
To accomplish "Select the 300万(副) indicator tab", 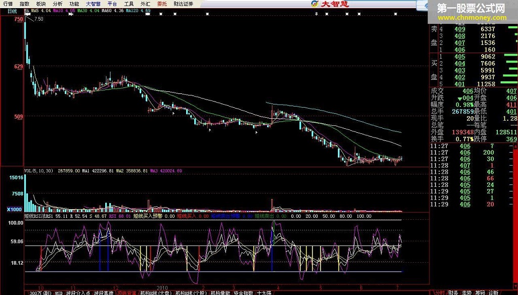I will tap(40, 292).
